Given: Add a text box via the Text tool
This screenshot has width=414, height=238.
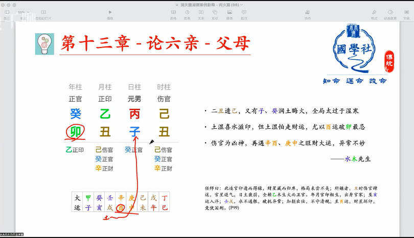Looking at the screenshot, I should click(x=201, y=12).
